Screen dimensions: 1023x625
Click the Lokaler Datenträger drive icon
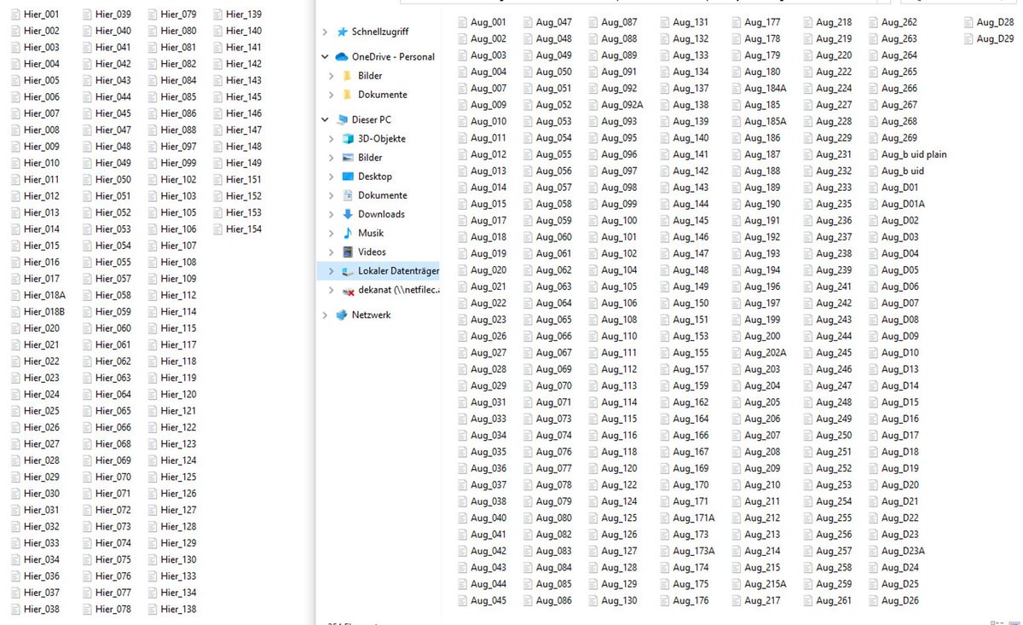coord(348,271)
